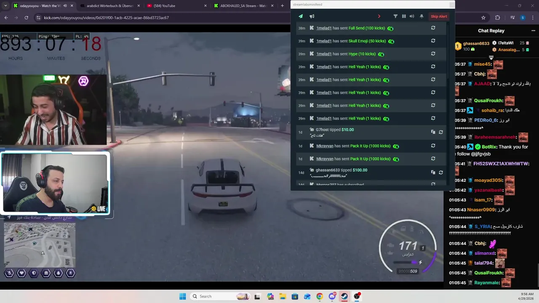
Task: Open the Chrome three-dot menu
Action: tap(533, 18)
